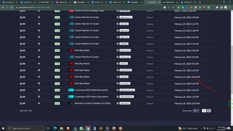The image size is (233, 131).
Task: Click thumbnail of Mind Map Master, @annabellelee row
Action: point(71,70)
